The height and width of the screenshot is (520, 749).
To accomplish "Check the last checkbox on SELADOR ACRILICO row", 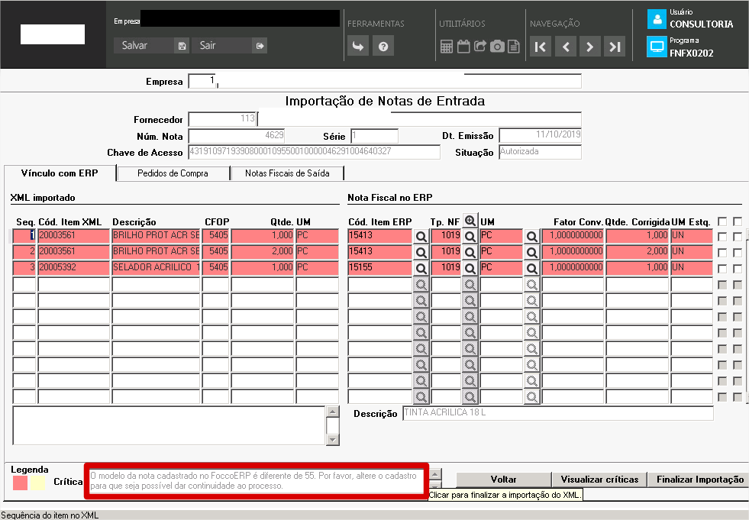I will 738,269.
